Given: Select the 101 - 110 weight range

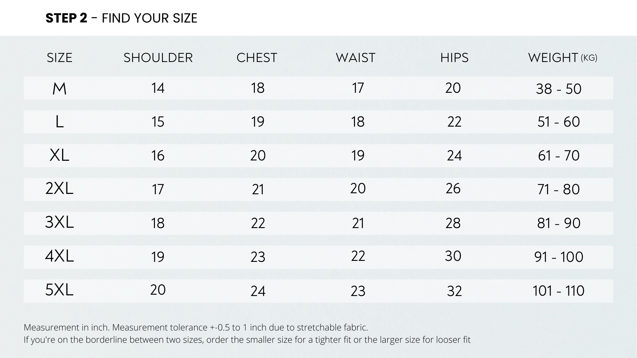Looking at the screenshot, I should coord(559,291).
